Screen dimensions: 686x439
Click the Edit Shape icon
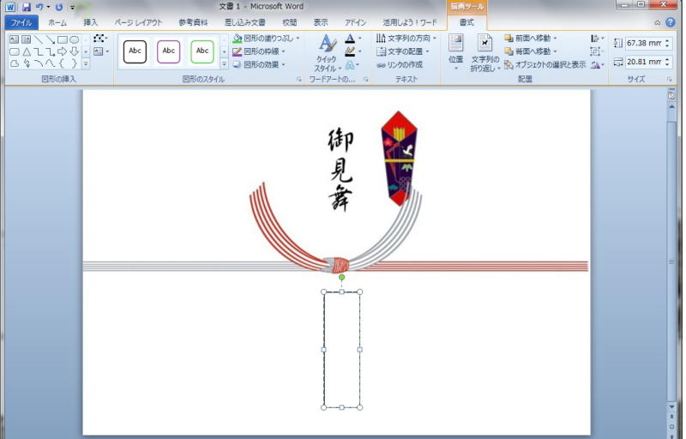(x=99, y=39)
